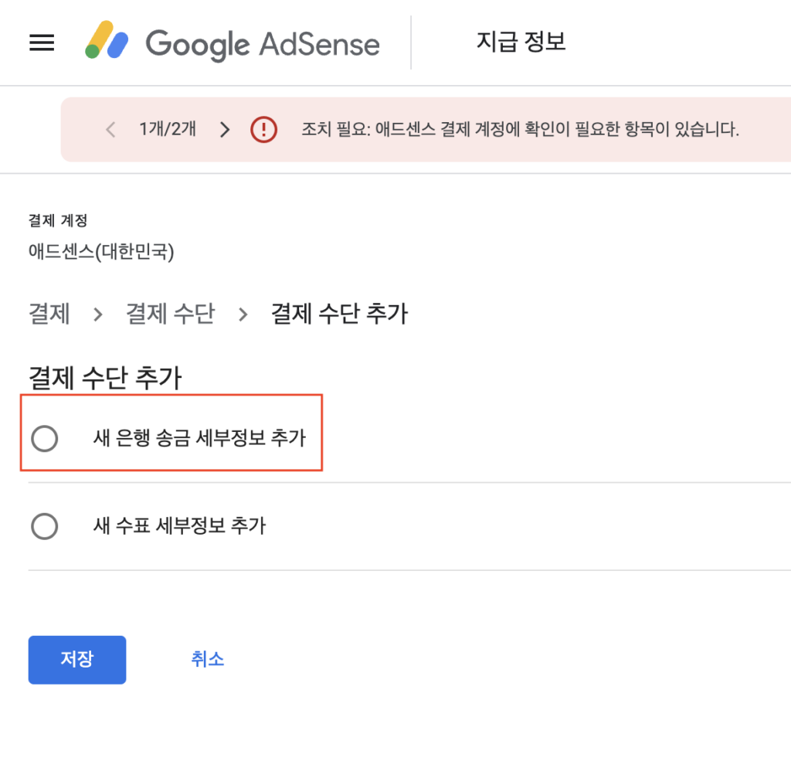Click the 새 은행 송금 세부정보 추가 option label
791x768 pixels.
199,439
